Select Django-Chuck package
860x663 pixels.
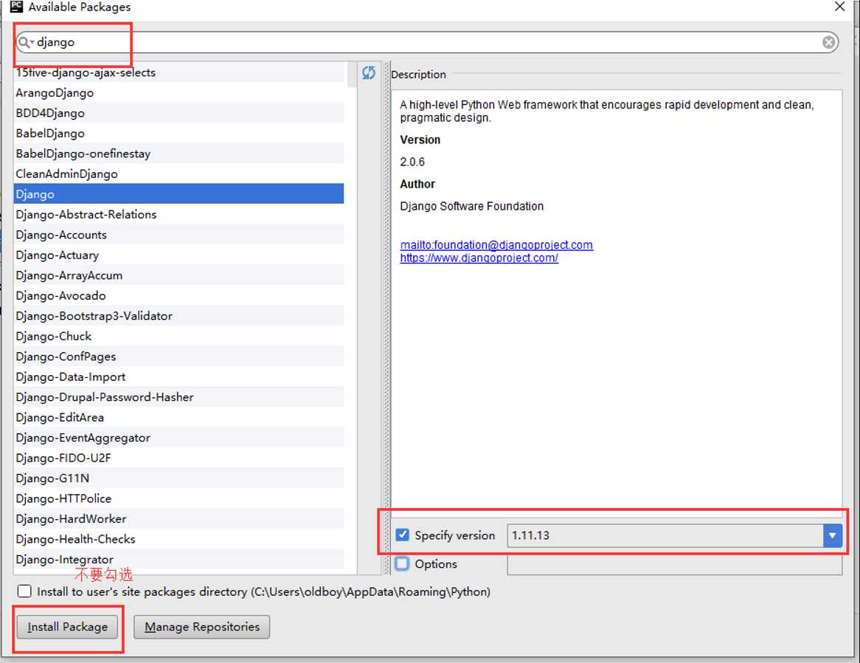tap(178, 337)
